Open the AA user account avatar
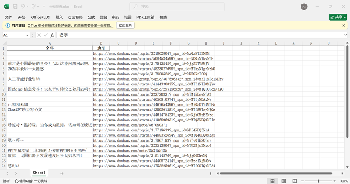The image size is (350, 184). [x=304, y=7]
